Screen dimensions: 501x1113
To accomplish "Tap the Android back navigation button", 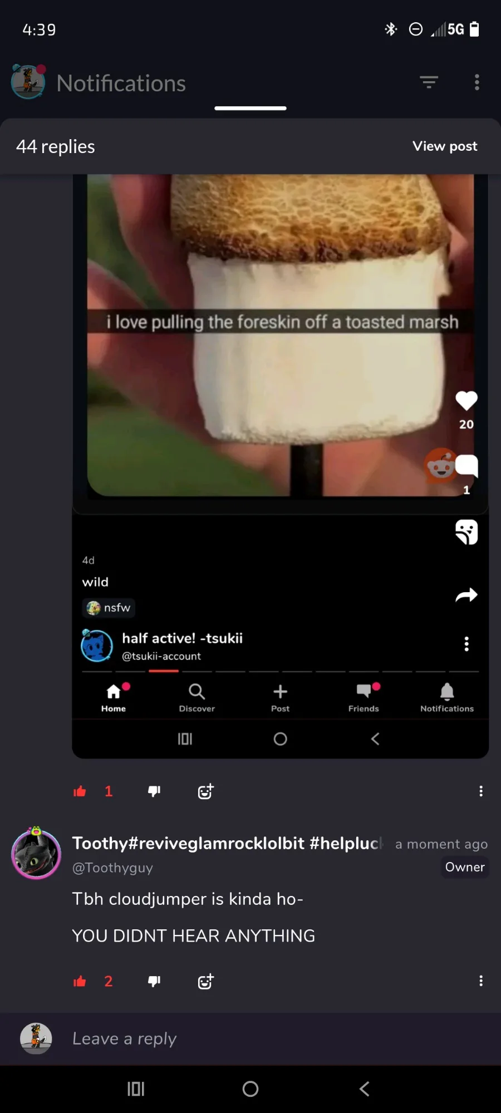I will [365, 1089].
